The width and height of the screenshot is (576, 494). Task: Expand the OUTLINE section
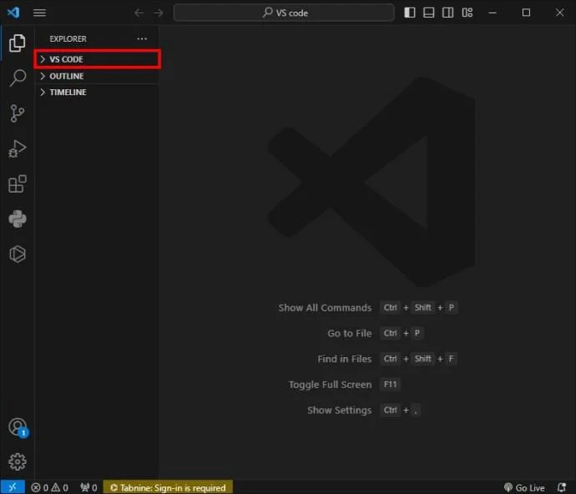coord(98,76)
